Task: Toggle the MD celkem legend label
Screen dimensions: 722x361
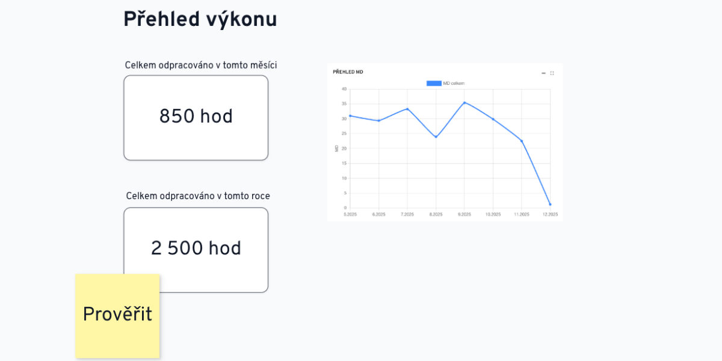Action: [x=454, y=84]
